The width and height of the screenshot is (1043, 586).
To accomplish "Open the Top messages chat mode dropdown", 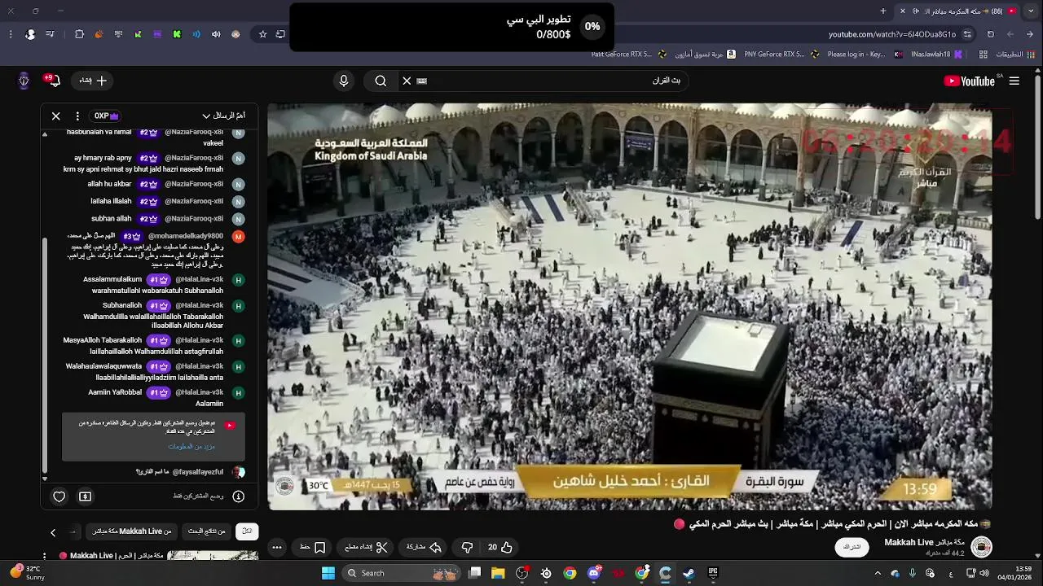I will pos(224,116).
